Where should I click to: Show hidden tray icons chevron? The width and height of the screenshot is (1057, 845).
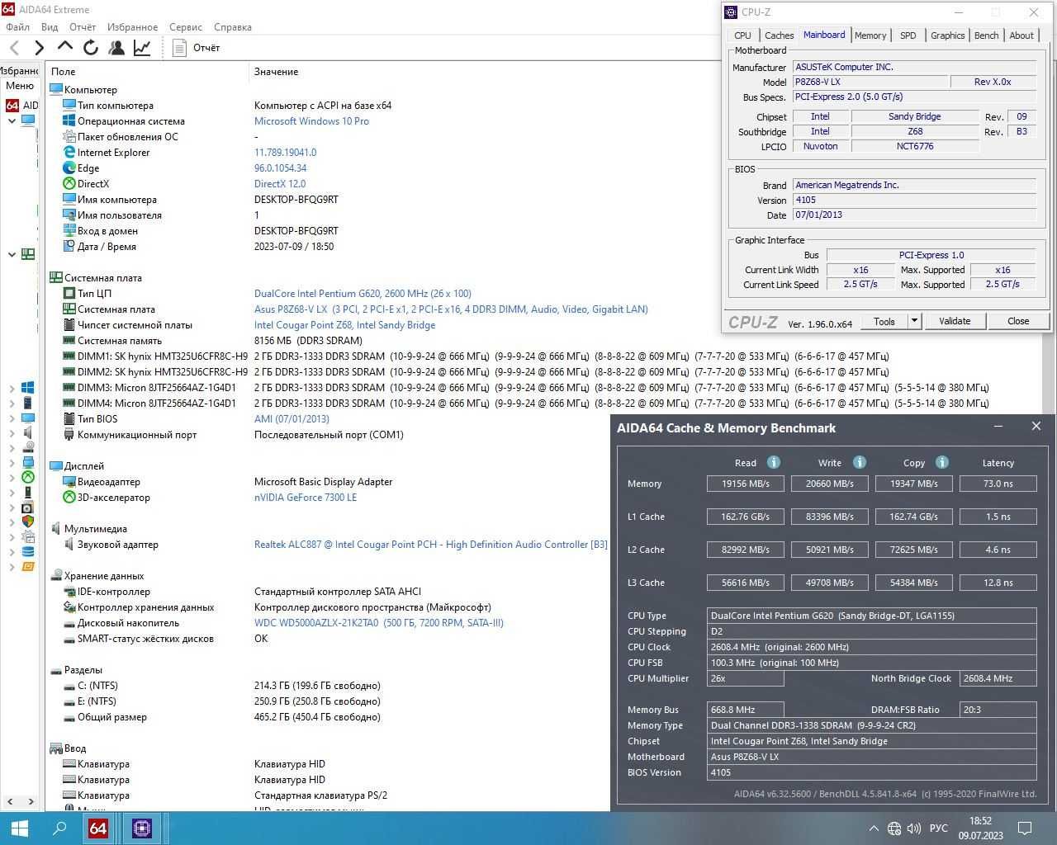[x=874, y=828]
